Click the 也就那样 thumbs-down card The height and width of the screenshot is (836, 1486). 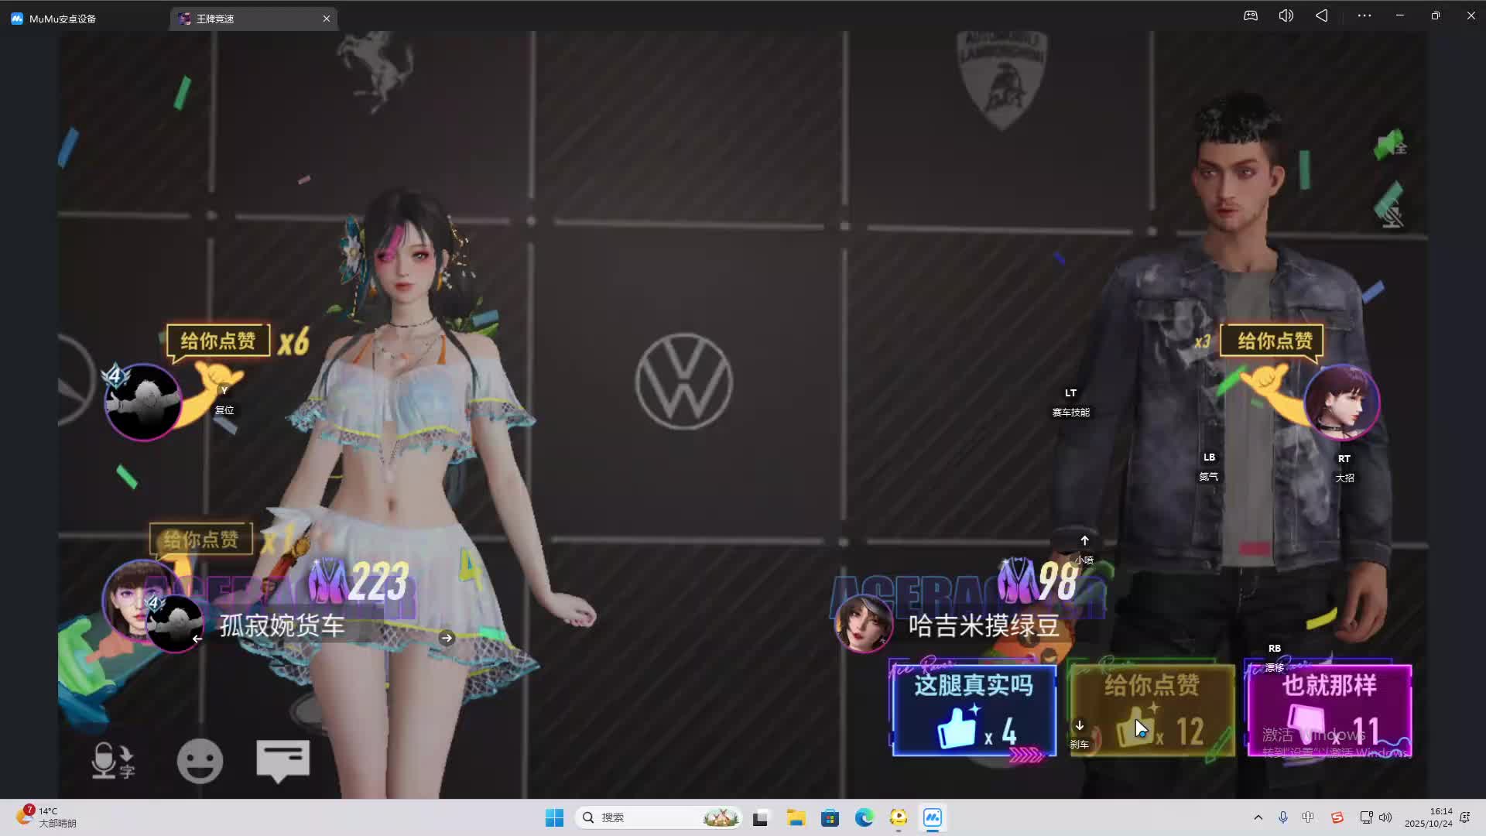1329,710
